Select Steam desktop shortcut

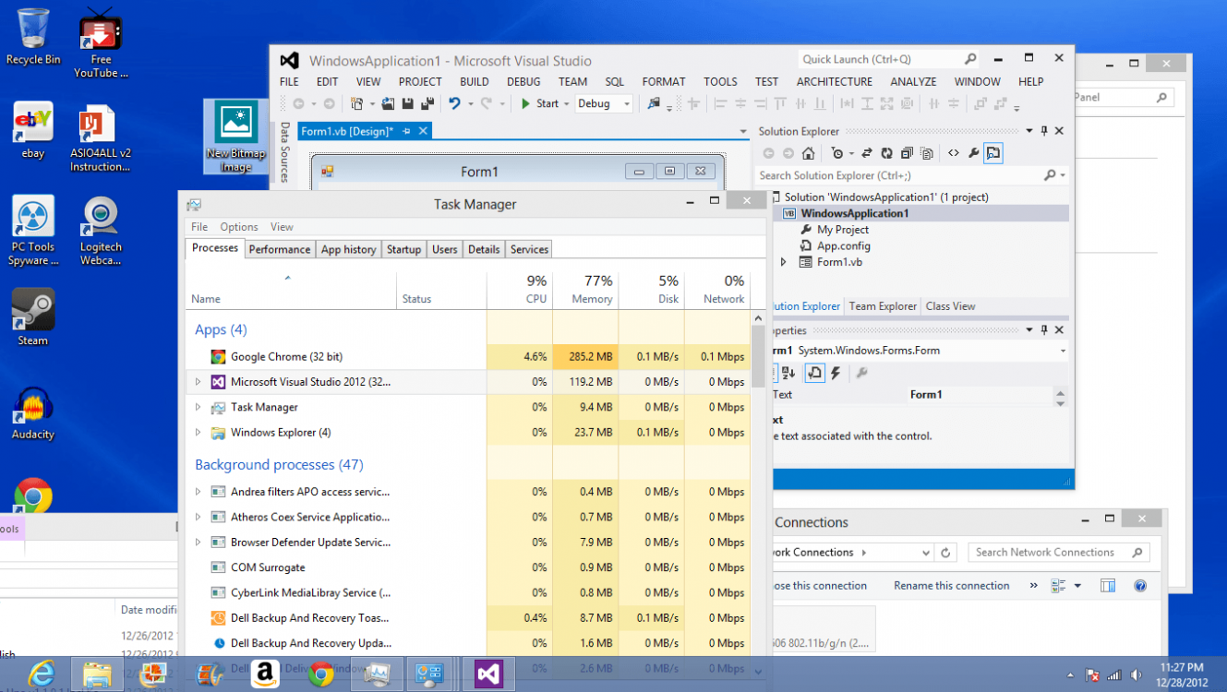coord(33,318)
